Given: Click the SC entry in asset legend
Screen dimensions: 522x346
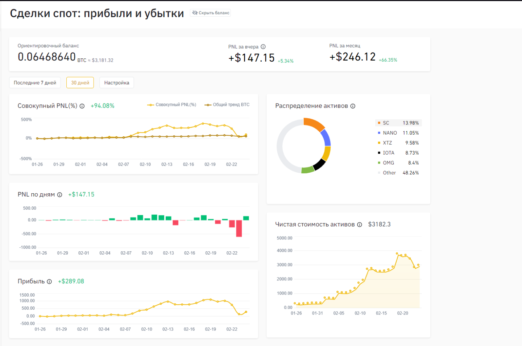Looking at the screenshot, I should point(386,123).
